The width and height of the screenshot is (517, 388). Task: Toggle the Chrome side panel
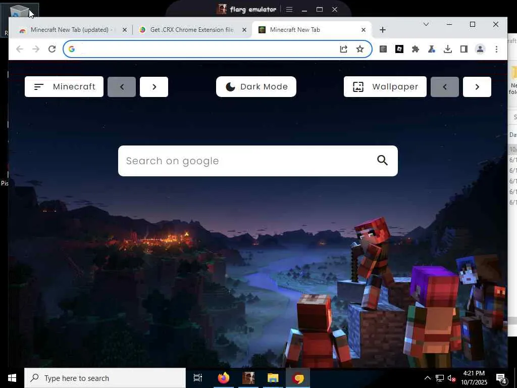click(x=463, y=49)
